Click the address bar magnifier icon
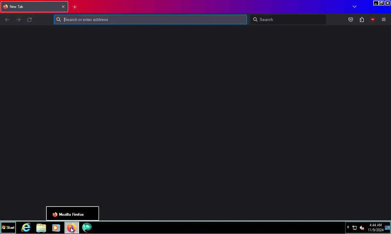The width and height of the screenshot is (391, 234). [59, 19]
